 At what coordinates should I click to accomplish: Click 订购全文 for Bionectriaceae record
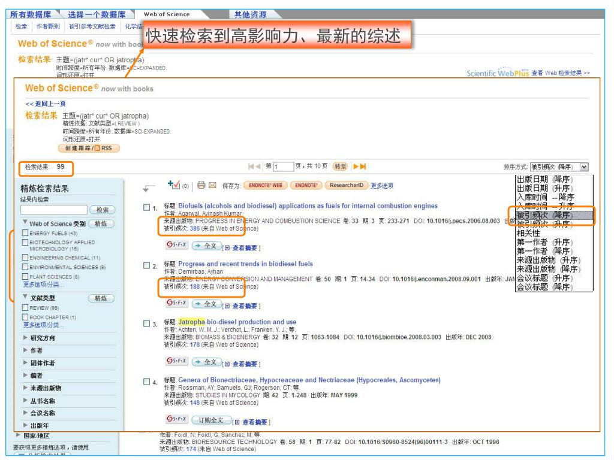[211, 420]
